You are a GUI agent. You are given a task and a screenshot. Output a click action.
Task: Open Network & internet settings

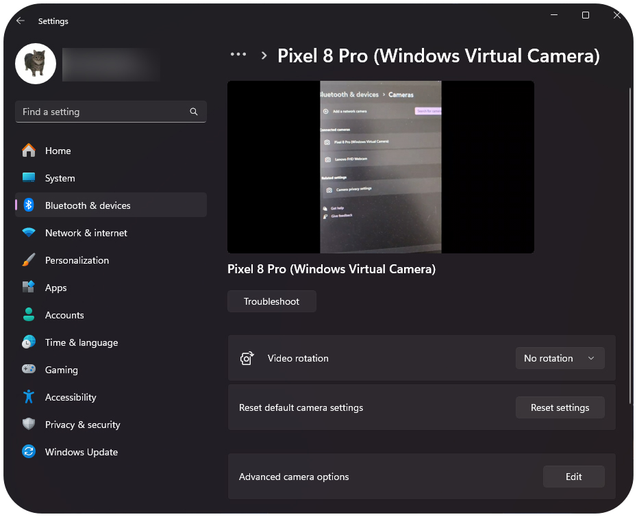tap(111, 233)
